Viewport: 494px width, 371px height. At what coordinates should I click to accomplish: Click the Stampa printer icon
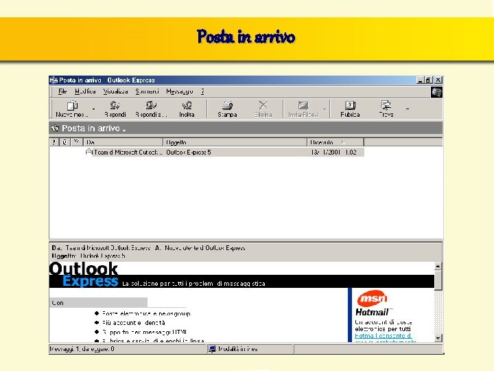[x=227, y=105]
